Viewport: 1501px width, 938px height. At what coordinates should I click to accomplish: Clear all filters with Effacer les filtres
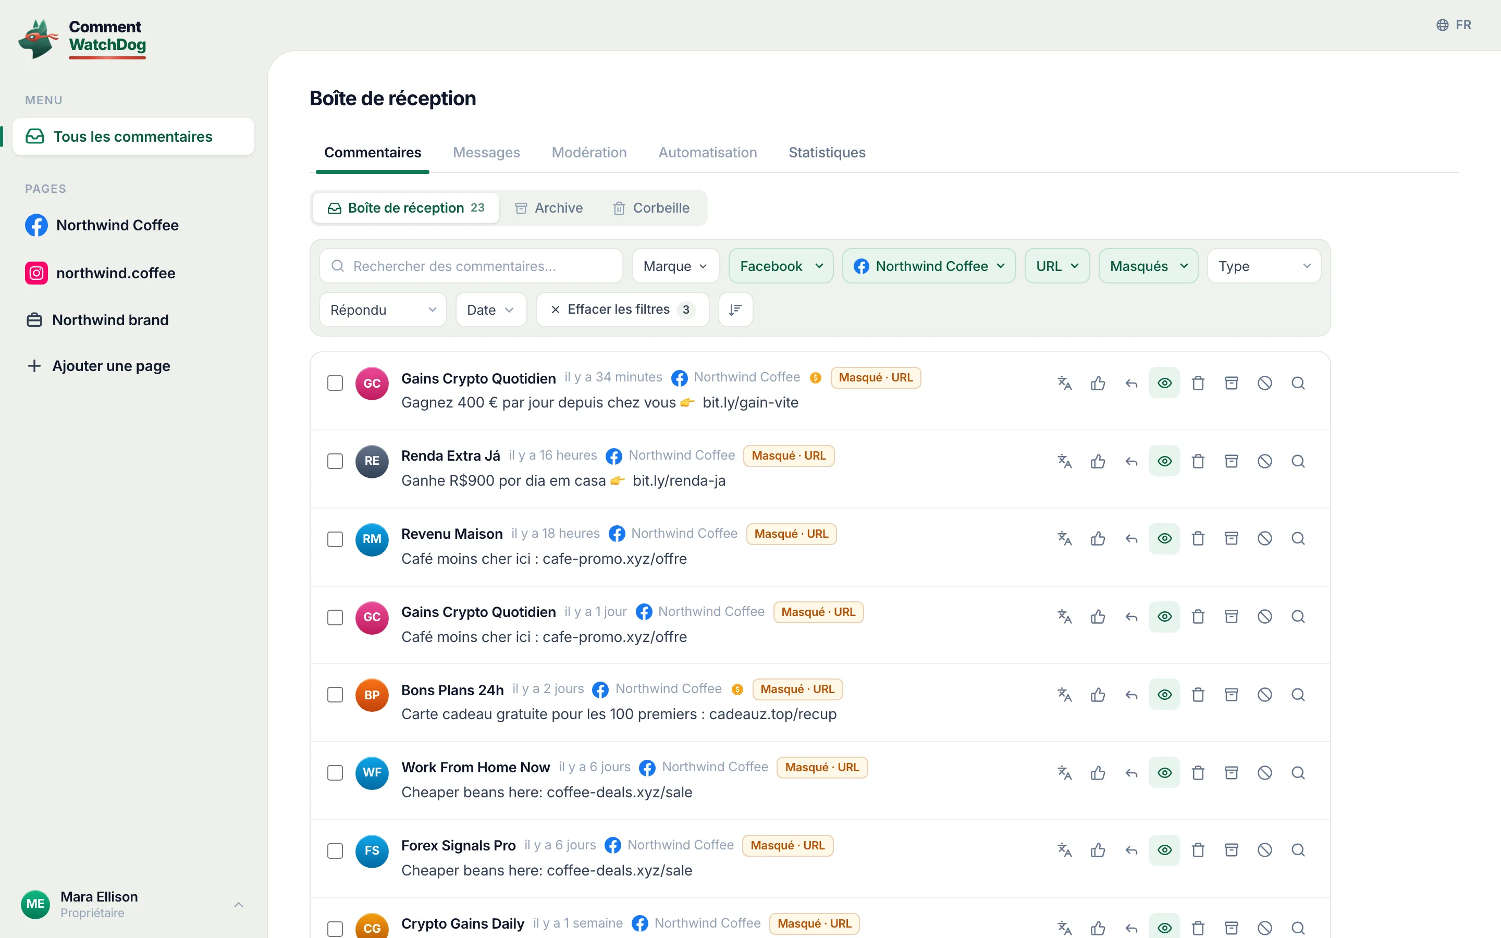(622, 310)
